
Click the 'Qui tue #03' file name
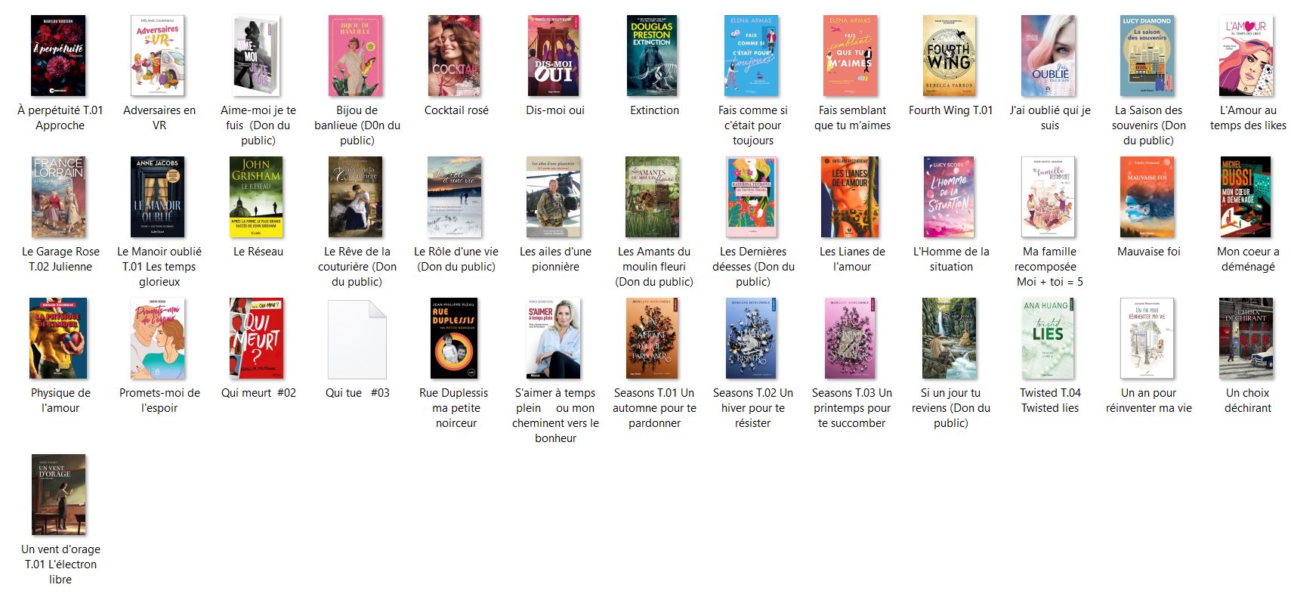pos(357,393)
